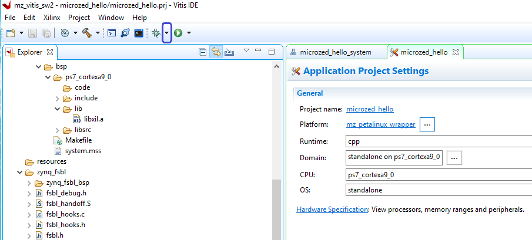
Task: Click the build configuration gear icon
Action: pyautogui.click(x=65, y=33)
